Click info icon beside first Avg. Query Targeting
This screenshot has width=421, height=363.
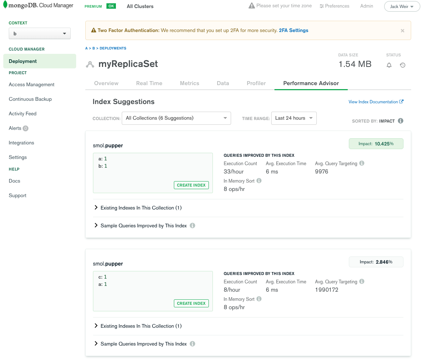(362, 163)
